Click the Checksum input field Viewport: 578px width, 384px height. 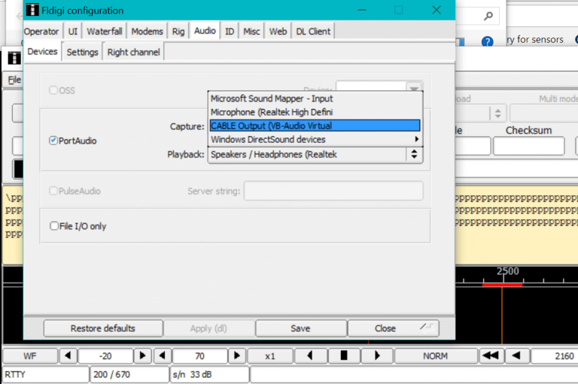[x=528, y=147]
